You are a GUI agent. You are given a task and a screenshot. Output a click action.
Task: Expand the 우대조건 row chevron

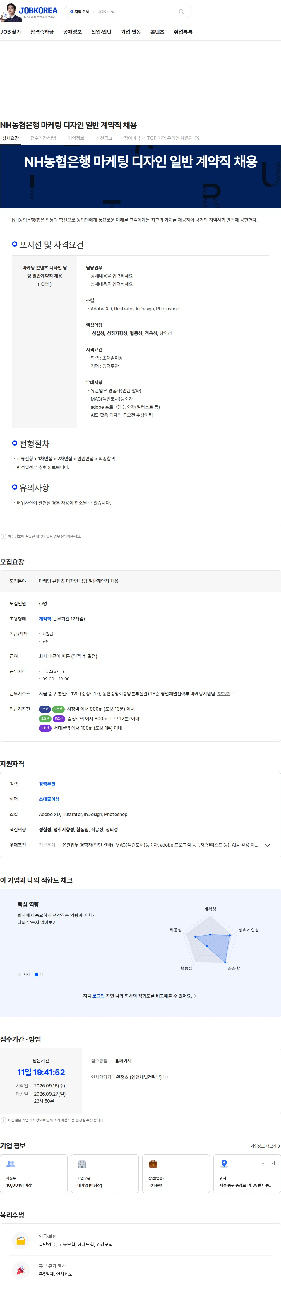pyautogui.click(x=268, y=845)
